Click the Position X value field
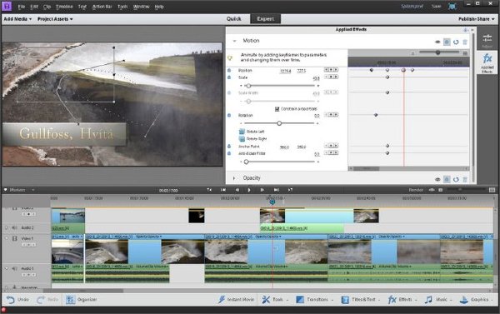The height and width of the screenshot is (314, 500). pos(285,71)
